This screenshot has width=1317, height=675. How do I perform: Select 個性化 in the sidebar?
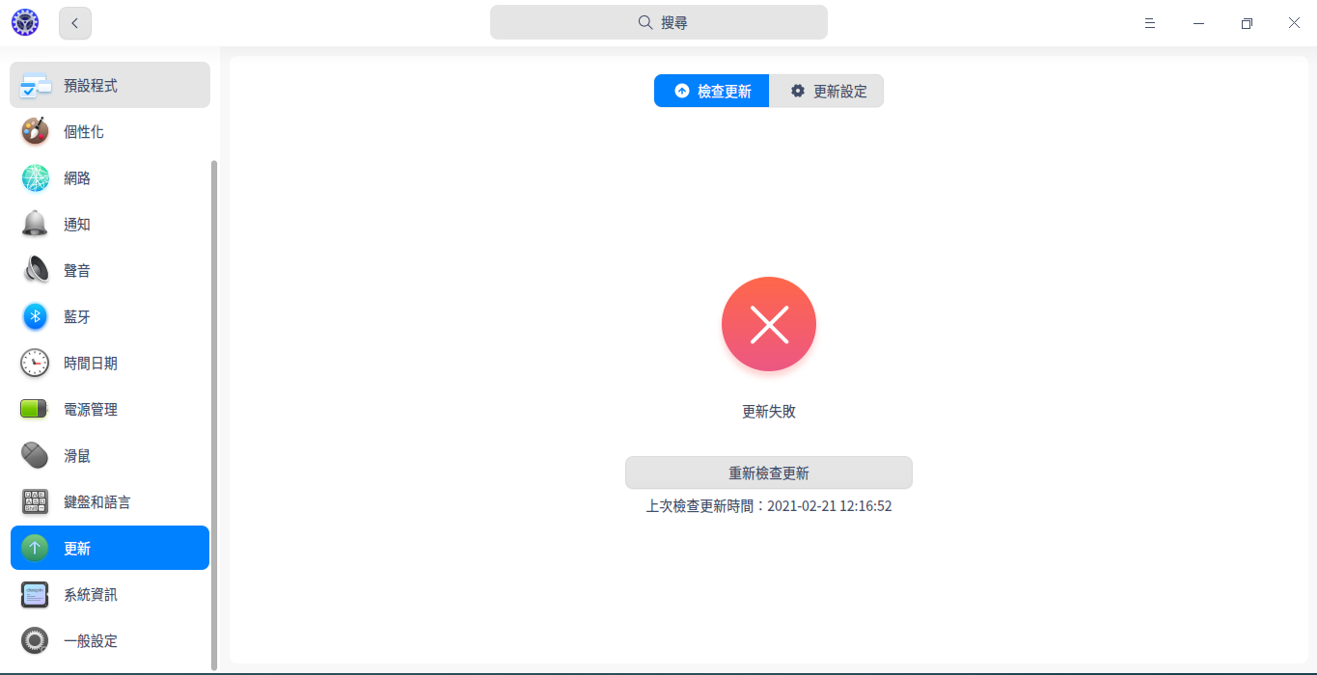click(110, 132)
